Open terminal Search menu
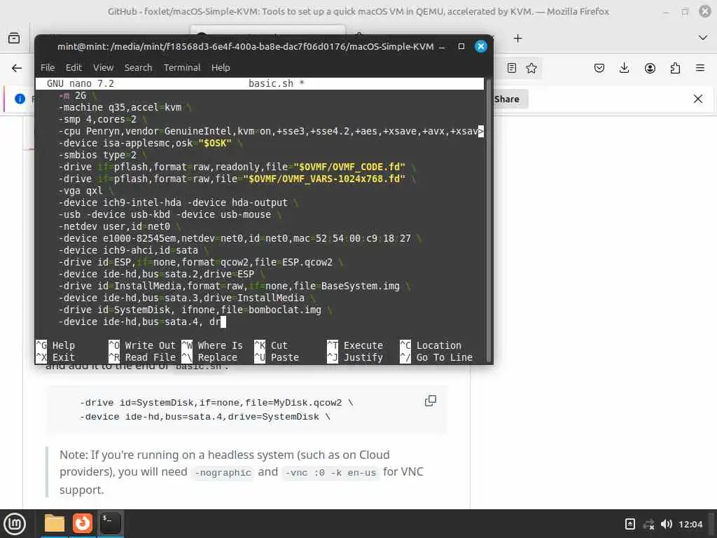717x538 pixels. [138, 68]
